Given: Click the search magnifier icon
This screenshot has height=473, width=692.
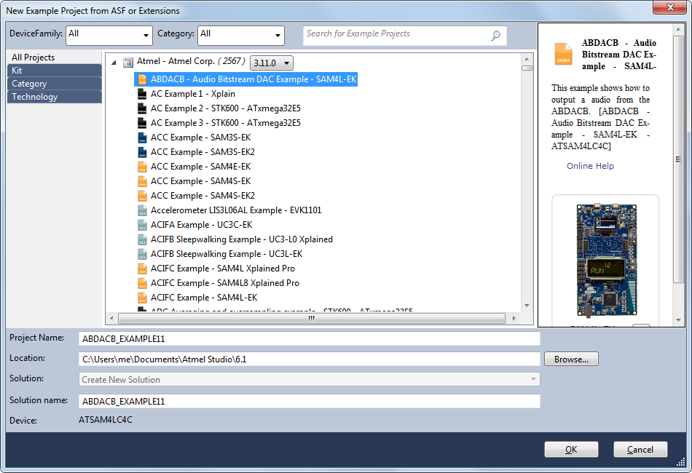Looking at the screenshot, I should pyautogui.click(x=495, y=35).
